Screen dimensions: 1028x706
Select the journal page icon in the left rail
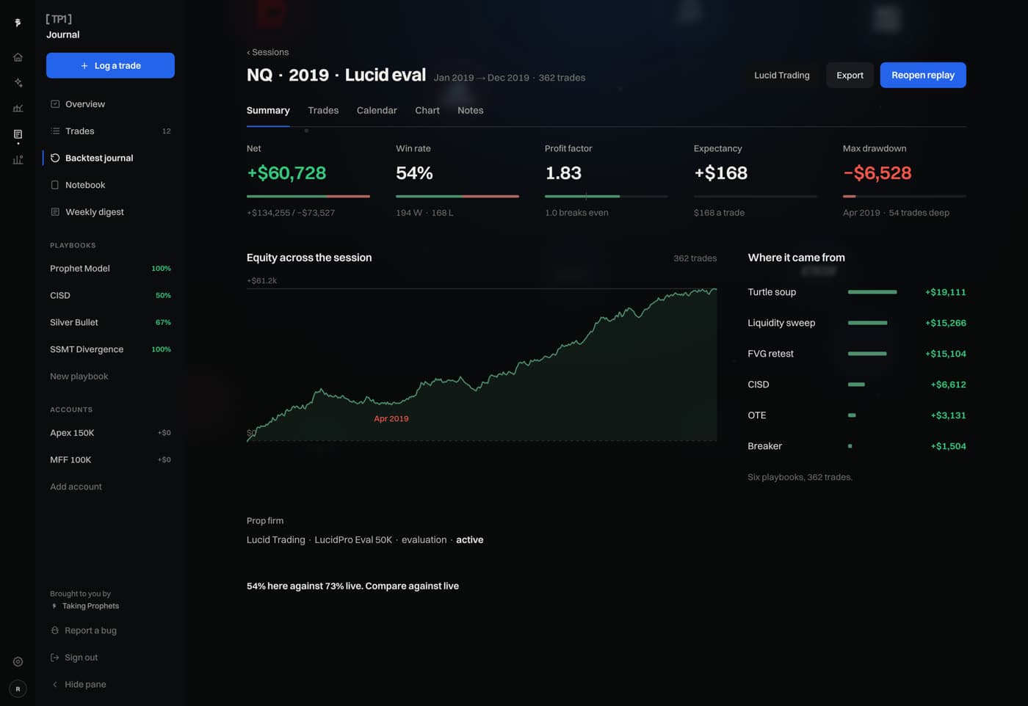coord(18,134)
